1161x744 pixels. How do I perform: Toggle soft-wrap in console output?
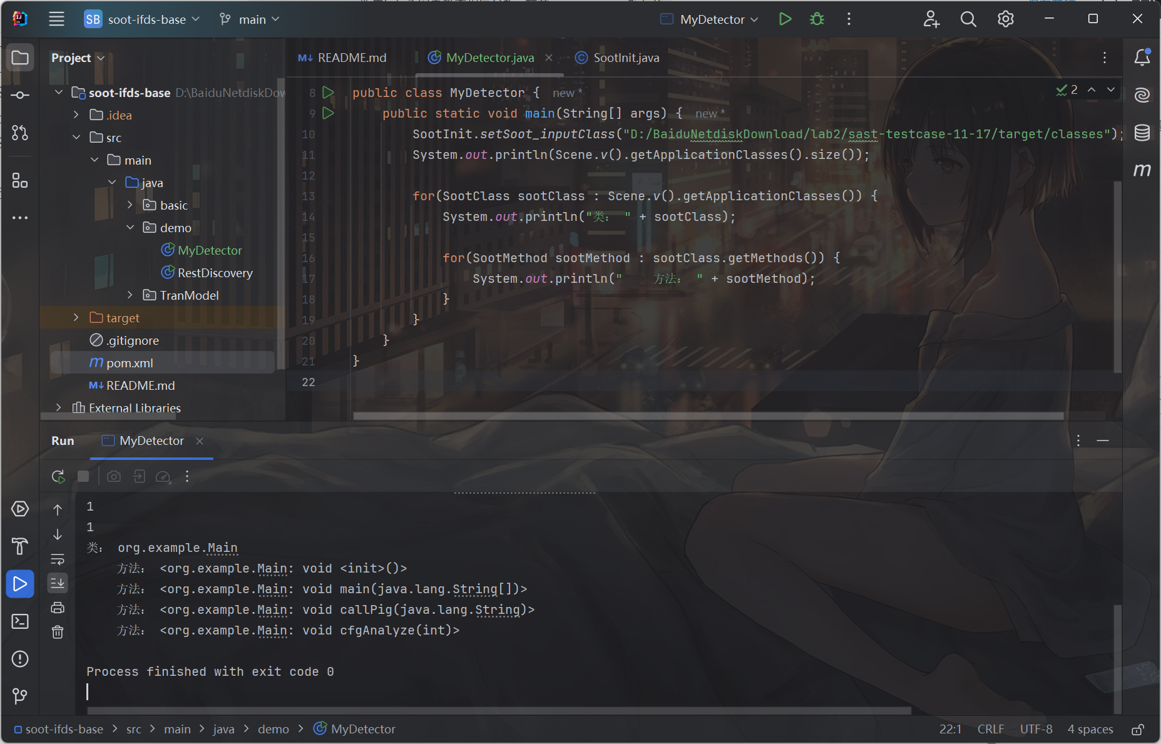pyautogui.click(x=58, y=559)
